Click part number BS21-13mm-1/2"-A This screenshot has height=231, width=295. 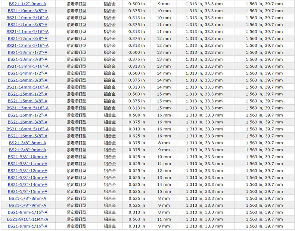pos(28,52)
